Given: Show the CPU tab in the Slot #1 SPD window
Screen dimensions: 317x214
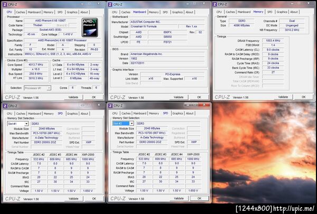Looking at the screenshot, I should (x=10, y=114).
